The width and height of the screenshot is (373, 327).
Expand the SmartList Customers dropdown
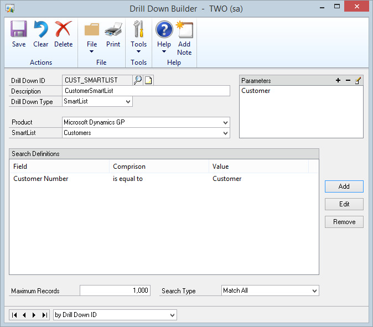tap(225, 133)
